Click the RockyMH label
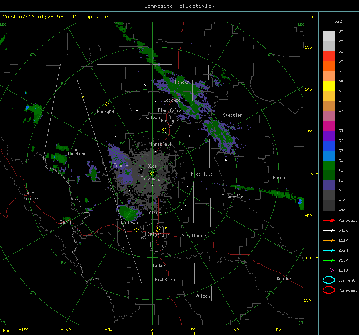Image resolution: width=359 pixels, height=335 pixels. tap(105, 112)
